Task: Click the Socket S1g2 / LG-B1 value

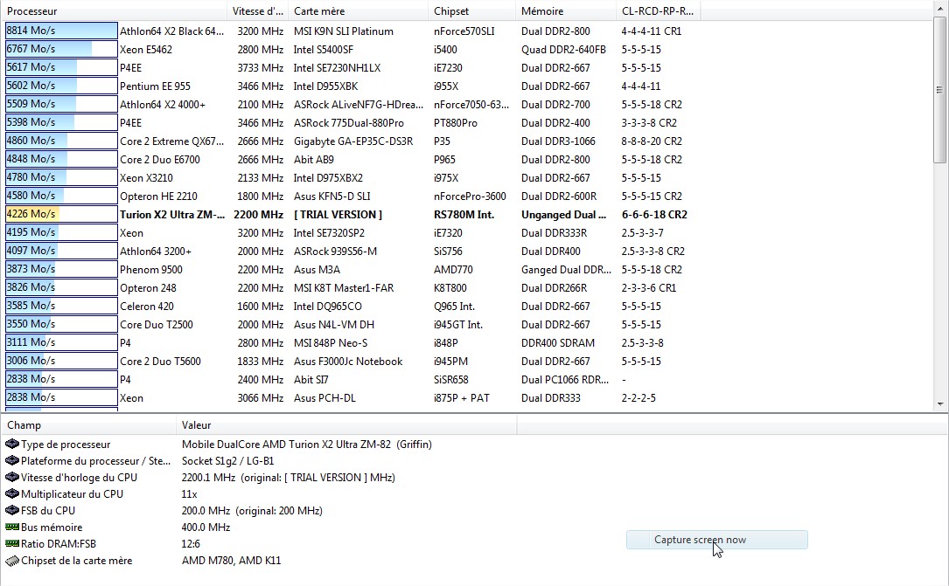Action: [x=227, y=460]
